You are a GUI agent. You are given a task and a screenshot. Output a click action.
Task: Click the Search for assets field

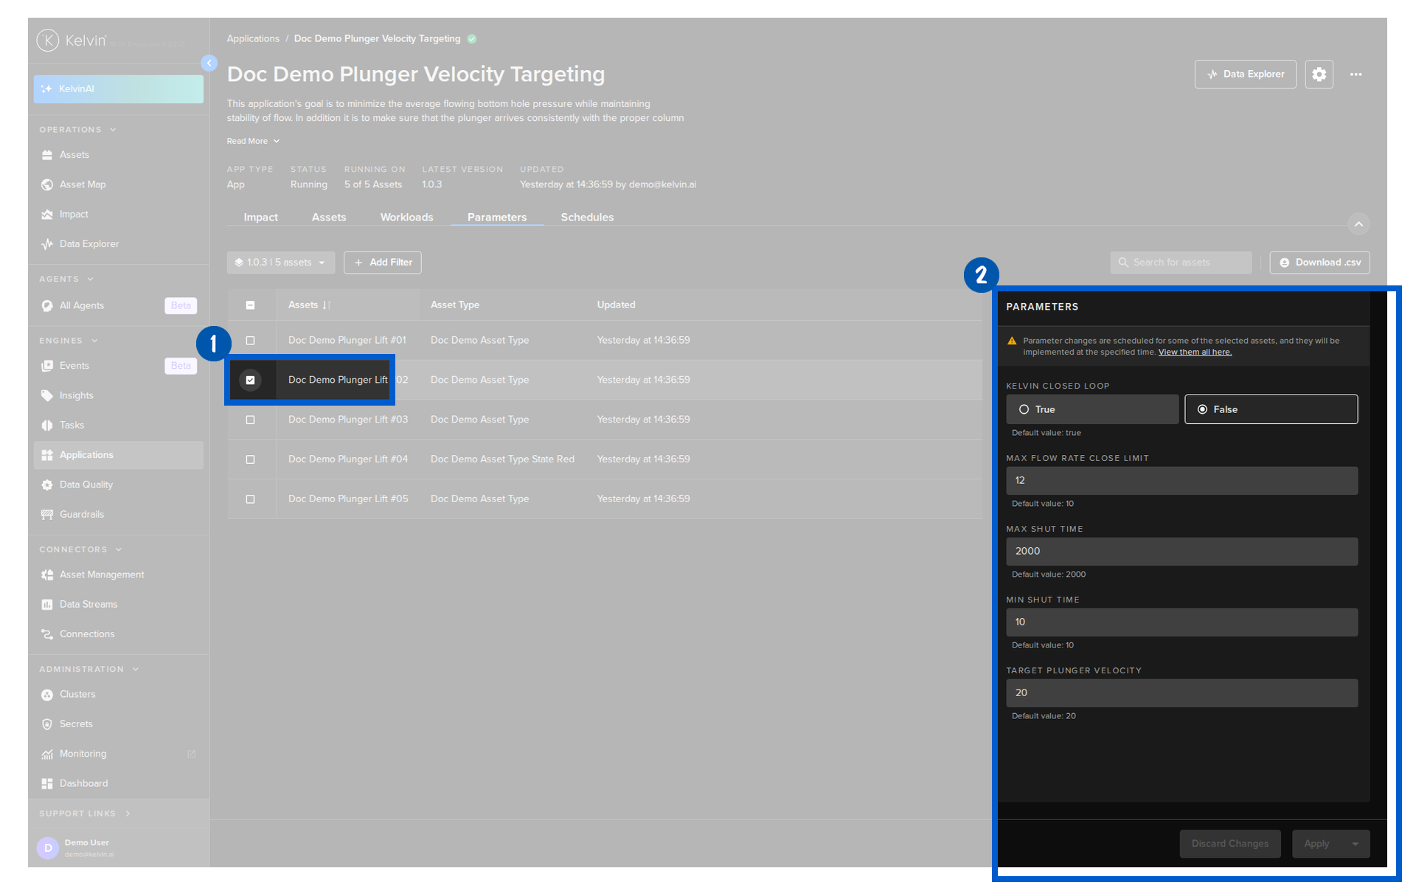click(x=1181, y=263)
